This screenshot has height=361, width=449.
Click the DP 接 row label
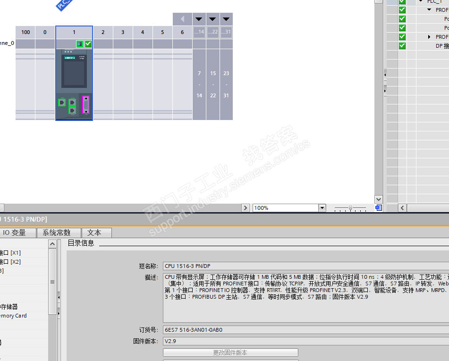[x=442, y=46]
